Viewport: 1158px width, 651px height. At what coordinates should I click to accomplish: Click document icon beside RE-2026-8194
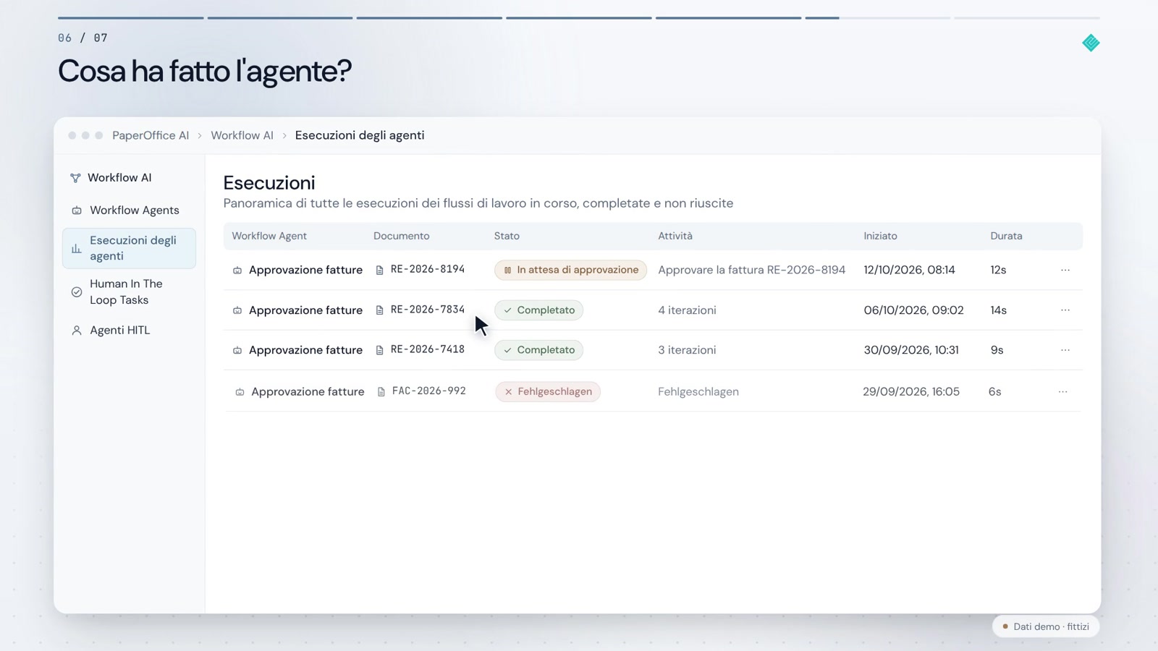tap(380, 271)
